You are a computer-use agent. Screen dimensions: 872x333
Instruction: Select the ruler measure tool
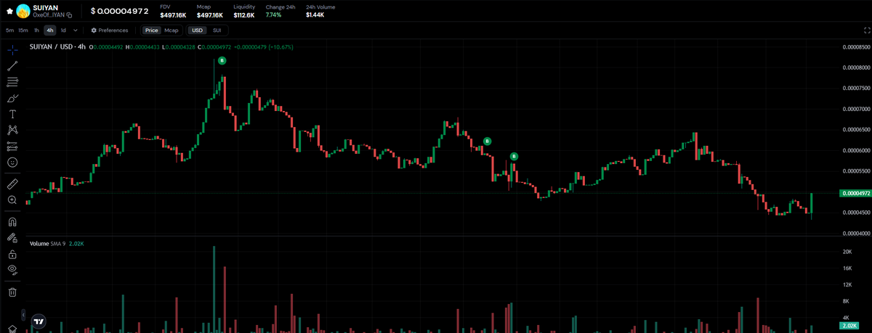pyautogui.click(x=12, y=184)
